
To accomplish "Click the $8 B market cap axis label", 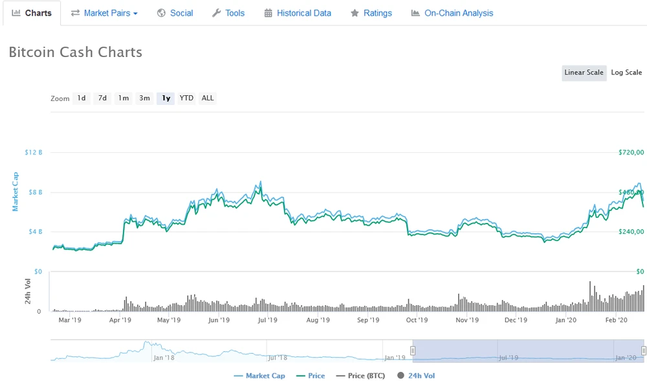I will click(35, 192).
